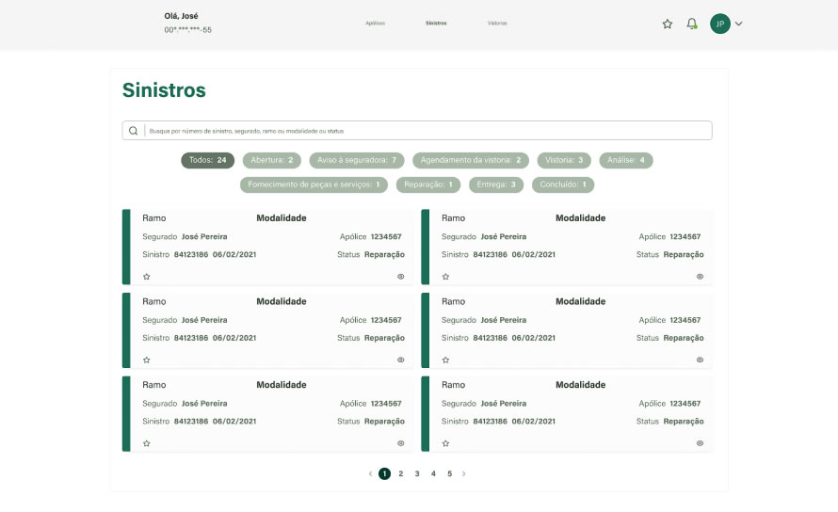Screen dimensions: 838x512
Task: Go to next page arrow
Action: [x=464, y=473]
